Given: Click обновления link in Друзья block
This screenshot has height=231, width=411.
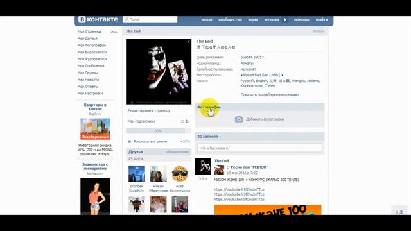Looking at the screenshot, I should tap(177, 152).
